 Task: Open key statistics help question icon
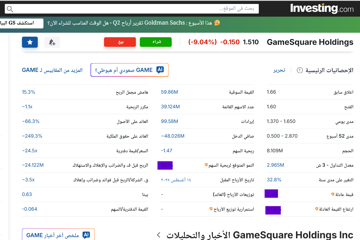300,70
